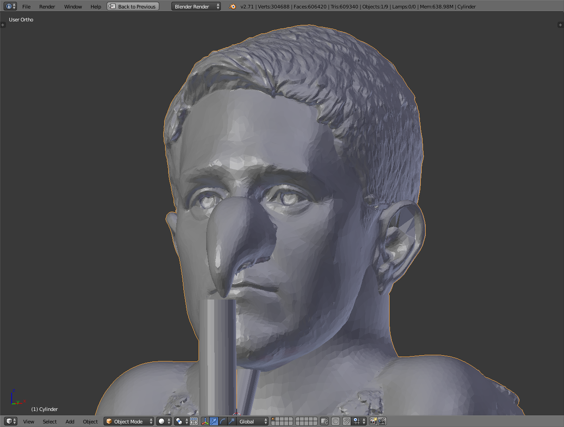Screen dimensions: 564x427
Task: Select the rotate manipulator arc icon
Action: tap(223, 421)
